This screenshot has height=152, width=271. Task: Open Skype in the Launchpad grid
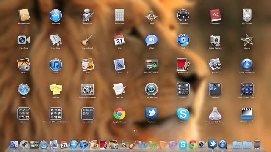tap(183, 114)
